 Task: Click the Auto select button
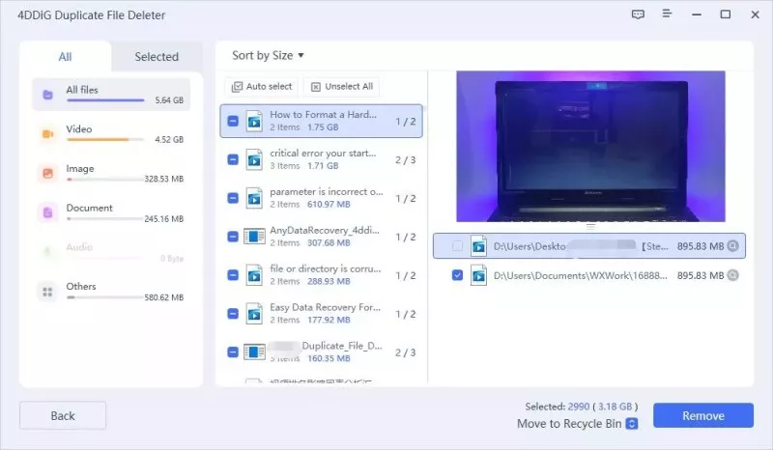262,87
